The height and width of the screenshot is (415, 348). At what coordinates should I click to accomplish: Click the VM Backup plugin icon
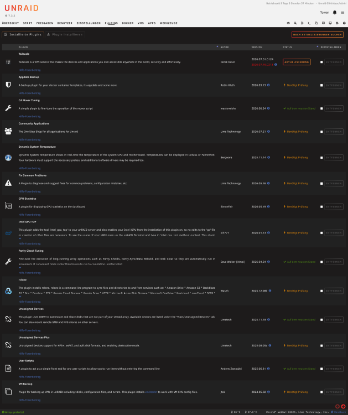[x=8, y=391]
